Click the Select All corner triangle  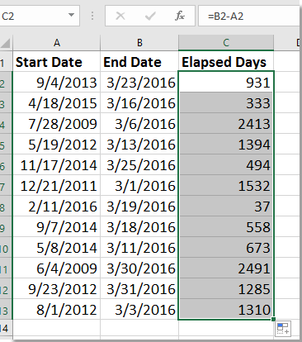pyautogui.click(x=6, y=43)
